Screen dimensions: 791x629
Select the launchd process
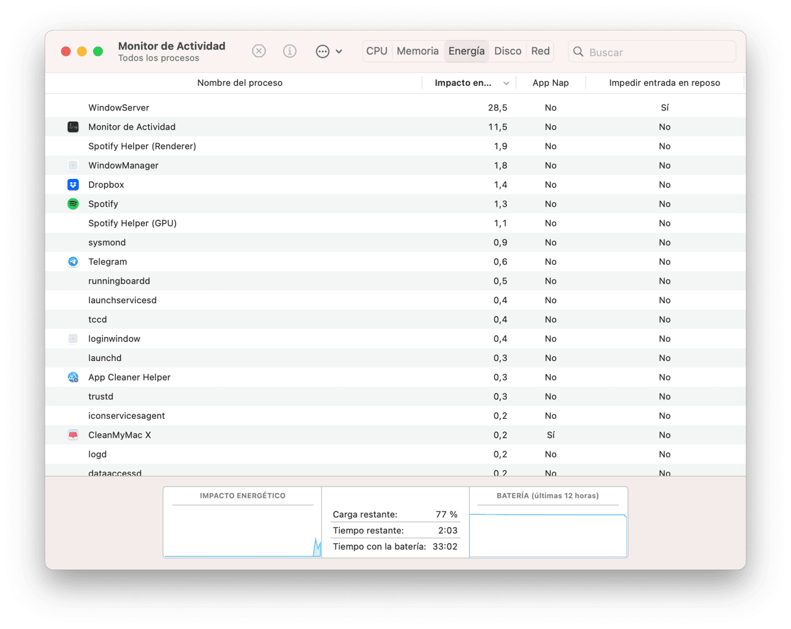tap(105, 358)
